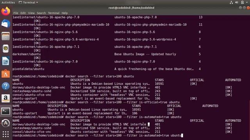Click 'landlinternet/ubuntu-16-apache-php-7.1' name
Image resolution: width=250 pixels, height=140 pixels.
click(x=46, y=47)
